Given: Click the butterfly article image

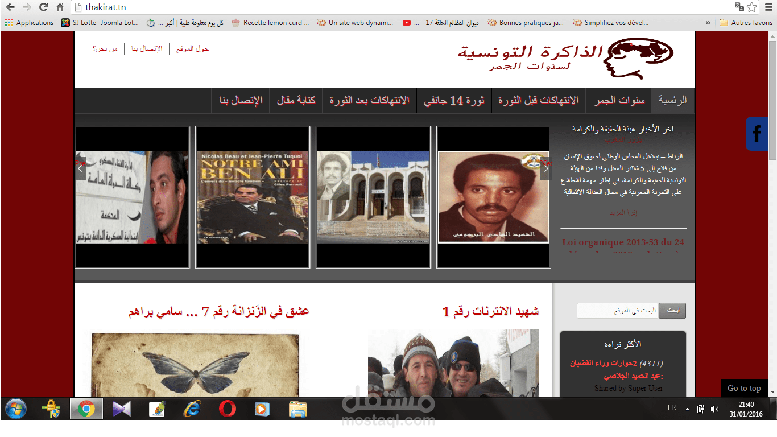Looking at the screenshot, I should tap(195, 365).
